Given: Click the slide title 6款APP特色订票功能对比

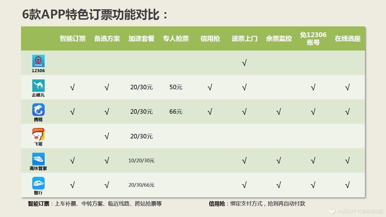Looking at the screenshot, I should coord(95,14).
